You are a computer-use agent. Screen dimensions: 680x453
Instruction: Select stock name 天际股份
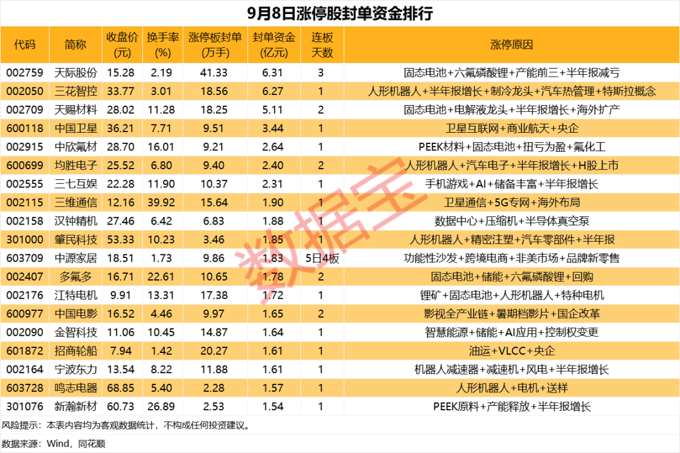[x=76, y=72]
